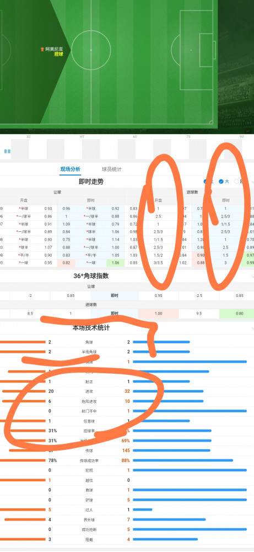This screenshot has width=254, height=552.
Task: Switch to the 球员统计 tab
Action: (112, 169)
